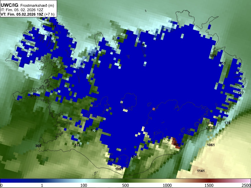Click the '100' tick label on the color scale
Viewport: 251px width, 188px height.
coord(84,185)
